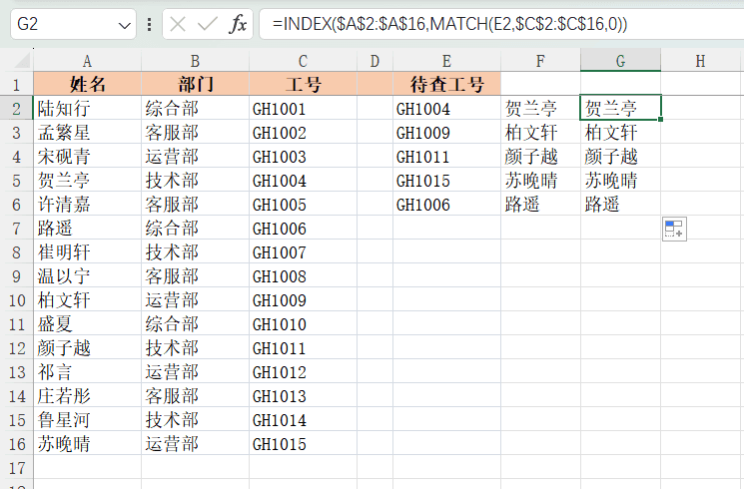The height and width of the screenshot is (489, 744).
Task: Select cell 孟繁星
Action: click(x=87, y=132)
